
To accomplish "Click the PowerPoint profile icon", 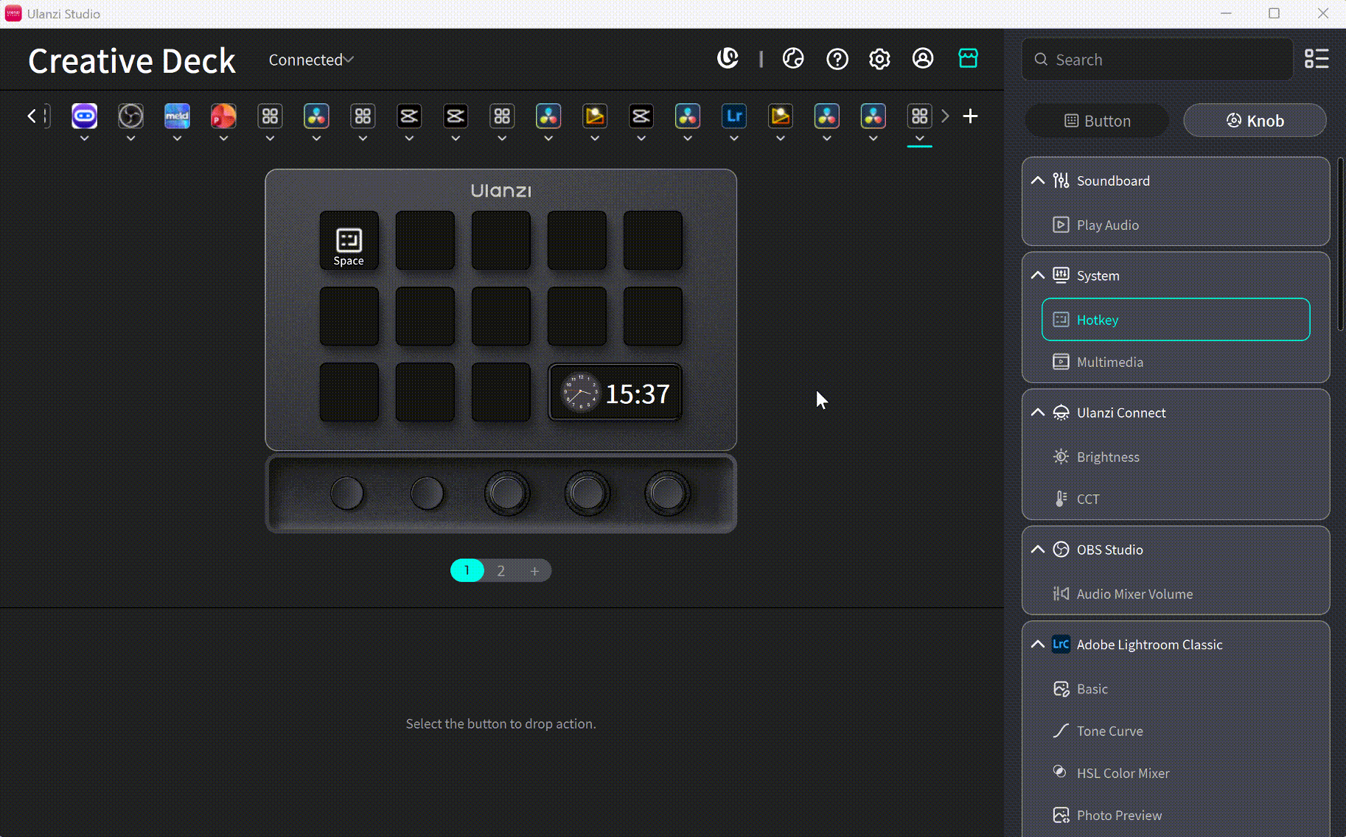I will pos(223,116).
